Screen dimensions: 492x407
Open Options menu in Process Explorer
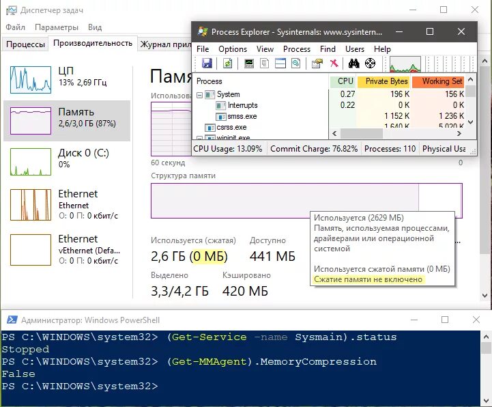233,49
